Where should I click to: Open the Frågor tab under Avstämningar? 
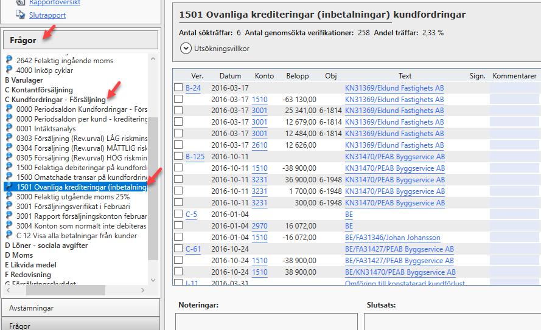pos(81,325)
